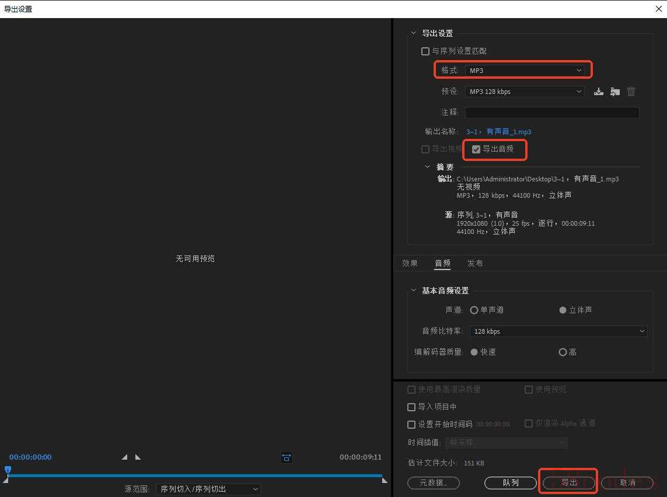The height and width of the screenshot is (497, 667).
Task: Click the blue scale-to-fit icon
Action: click(x=287, y=457)
